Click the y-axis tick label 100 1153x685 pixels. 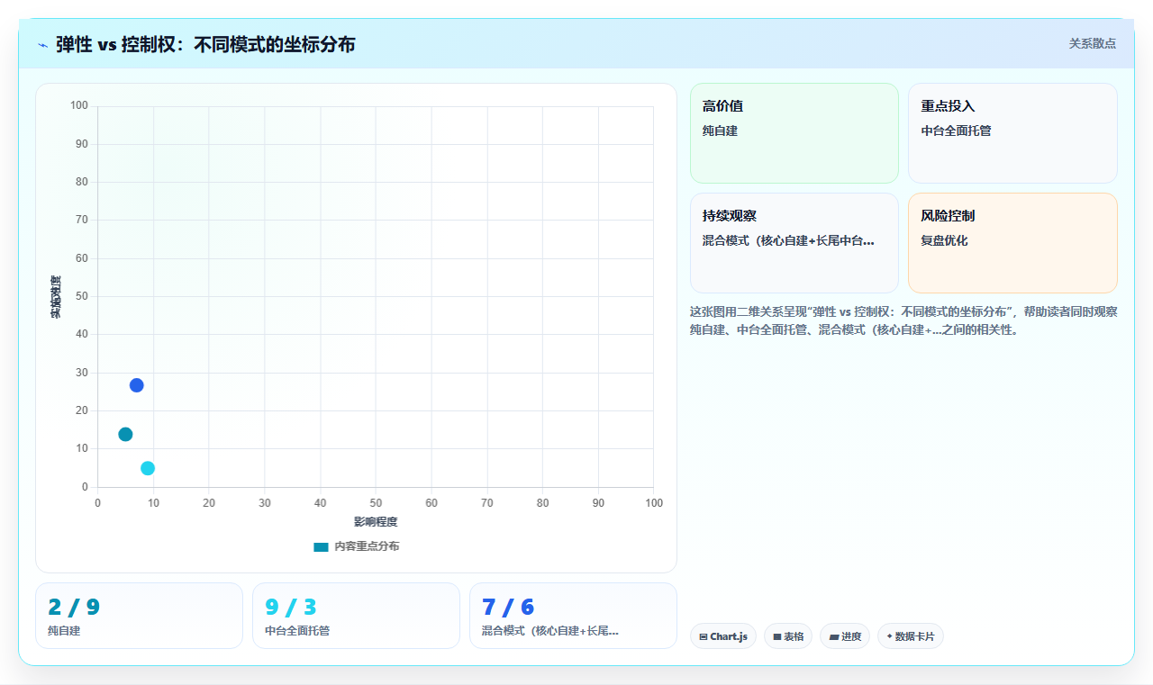point(79,106)
